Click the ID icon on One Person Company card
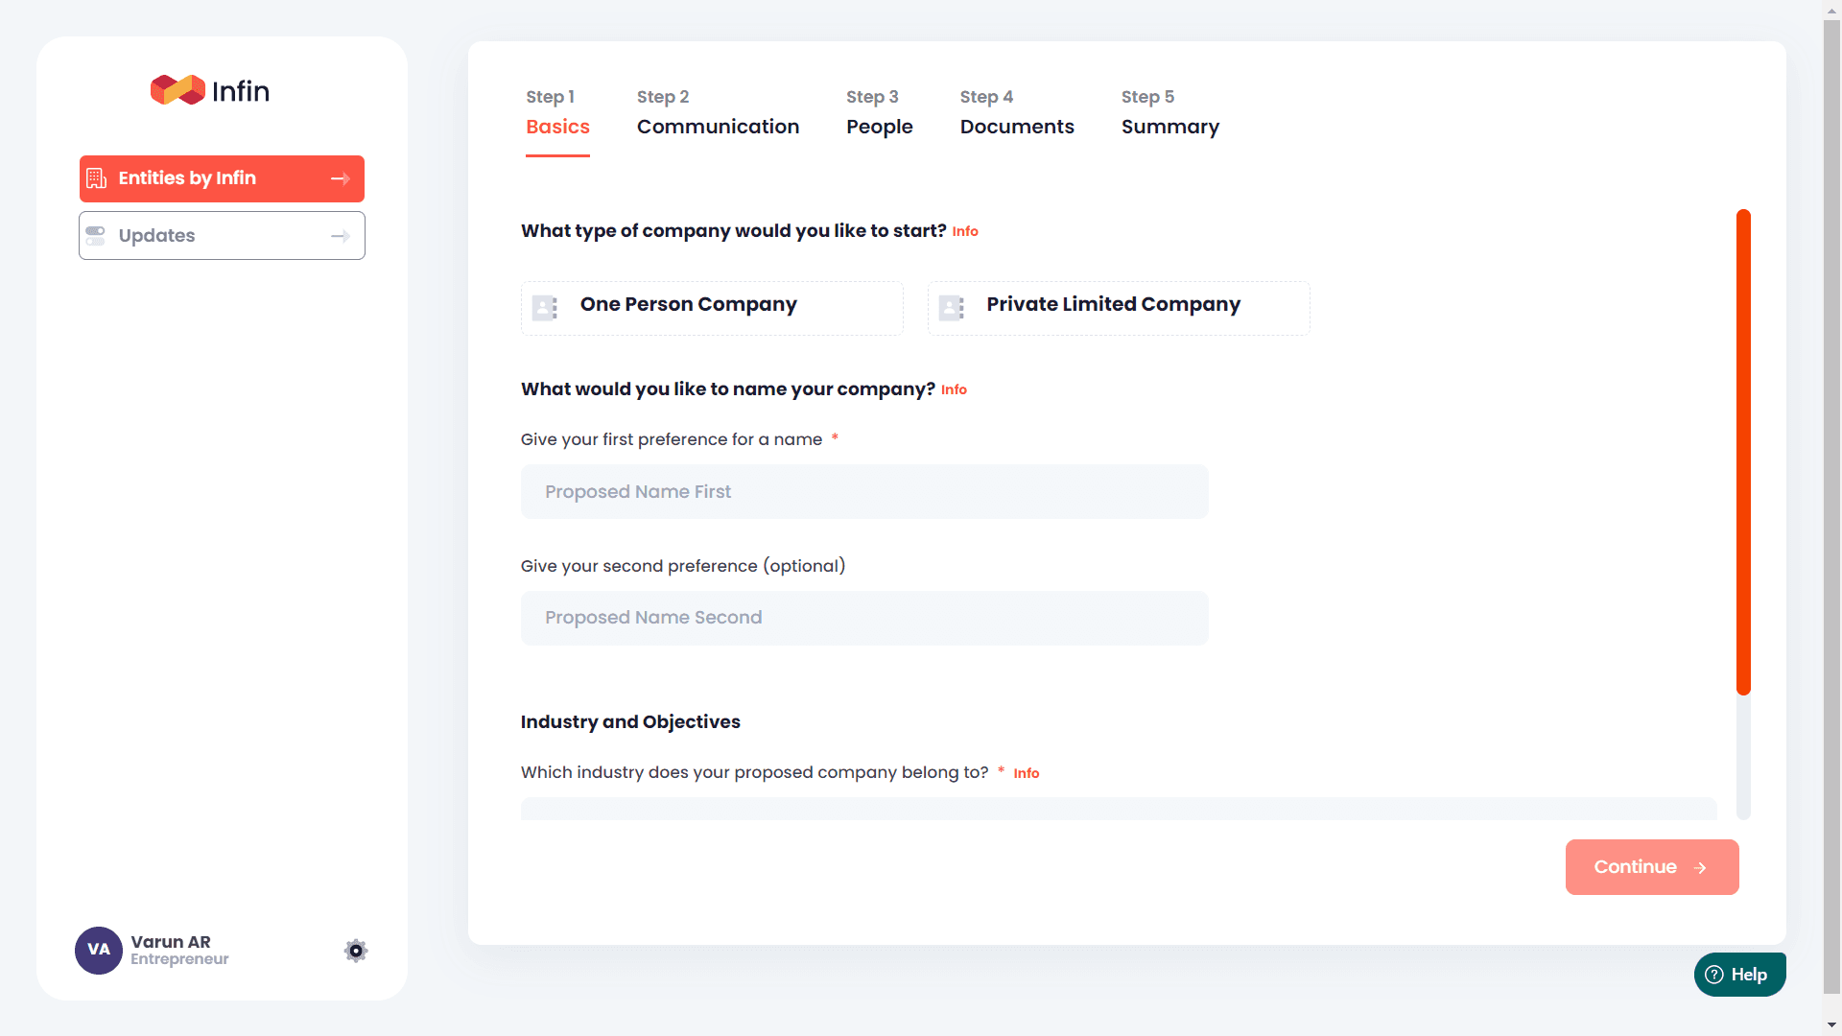1842x1036 pixels. [x=544, y=308]
